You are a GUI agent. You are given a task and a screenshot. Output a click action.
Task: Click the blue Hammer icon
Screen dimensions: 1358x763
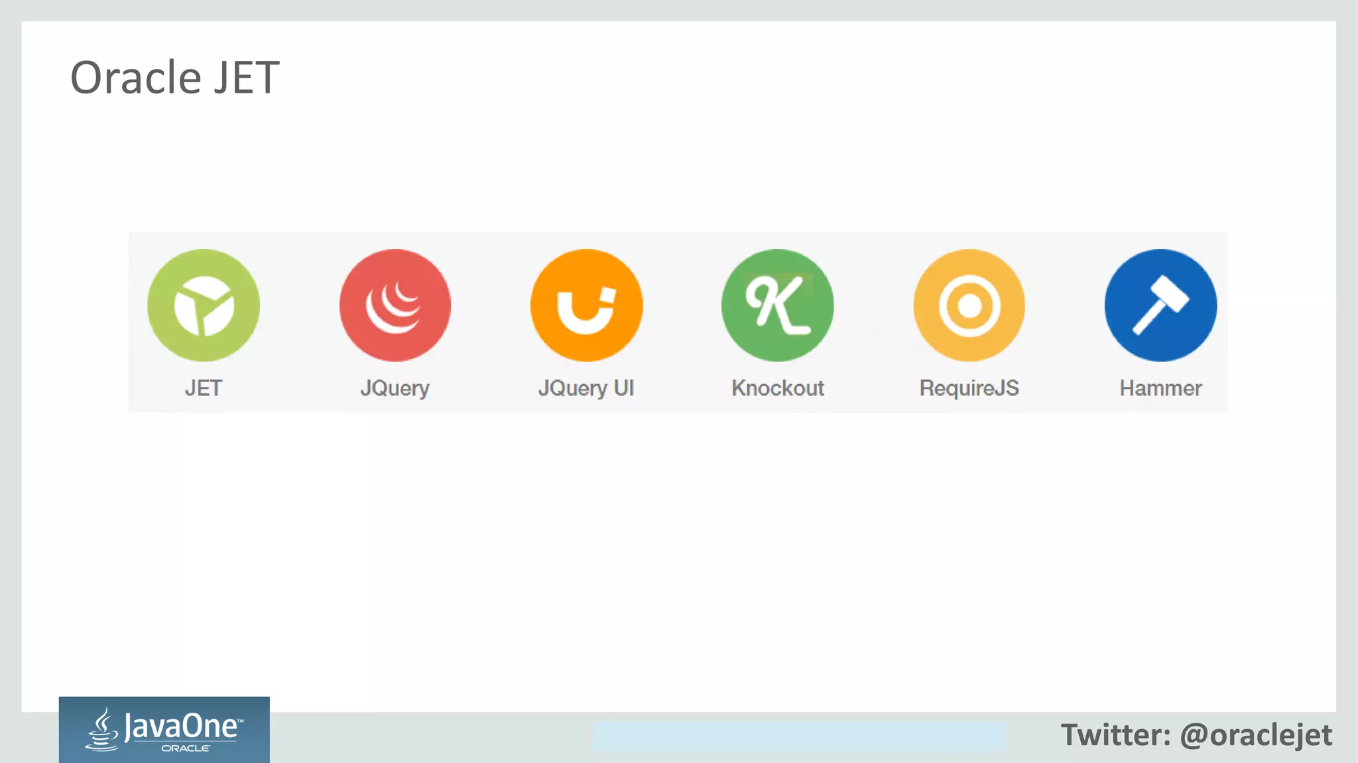point(1161,305)
